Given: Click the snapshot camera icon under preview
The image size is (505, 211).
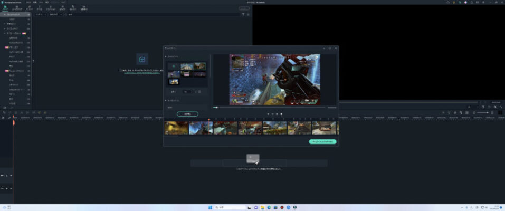Looking at the screenshot, I should point(489,107).
